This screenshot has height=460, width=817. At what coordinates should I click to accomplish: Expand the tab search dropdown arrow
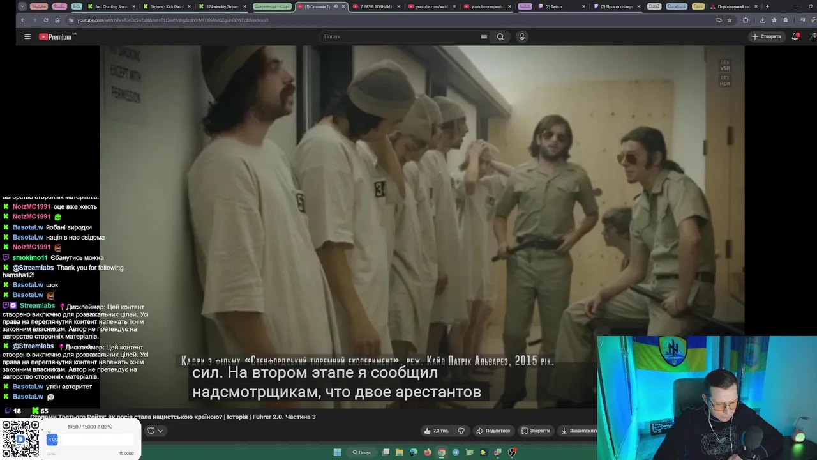click(22, 6)
